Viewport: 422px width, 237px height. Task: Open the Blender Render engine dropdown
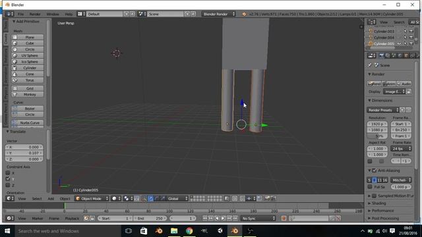tap(218, 14)
